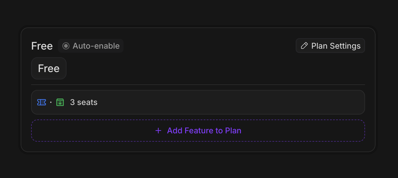The height and width of the screenshot is (178, 398).
Task: Click the "Plan Settings" label text
Action: pyautogui.click(x=336, y=46)
